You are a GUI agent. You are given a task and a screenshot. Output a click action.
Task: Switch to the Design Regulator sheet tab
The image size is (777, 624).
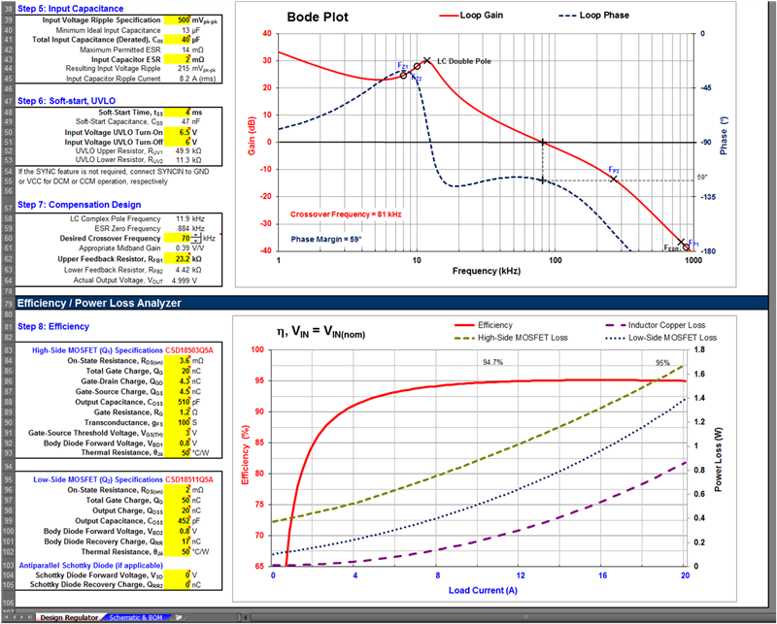[x=67, y=617]
